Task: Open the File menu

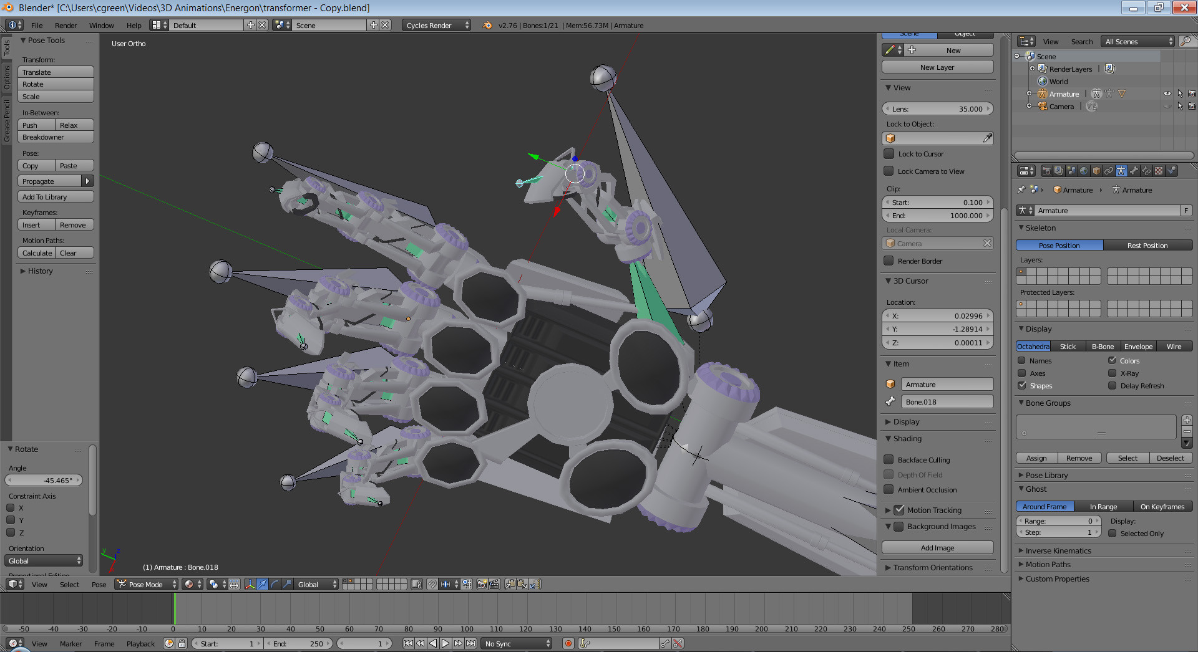Action: [37, 25]
